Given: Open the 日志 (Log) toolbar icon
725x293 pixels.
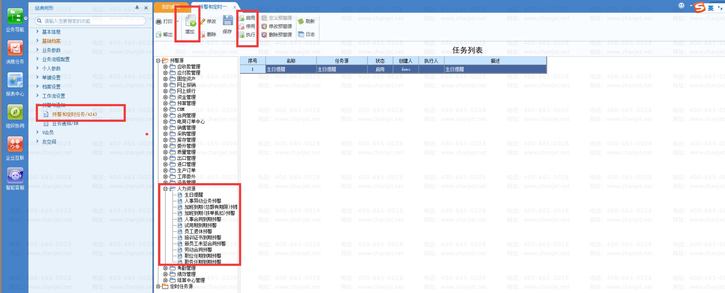Looking at the screenshot, I should (301, 34).
